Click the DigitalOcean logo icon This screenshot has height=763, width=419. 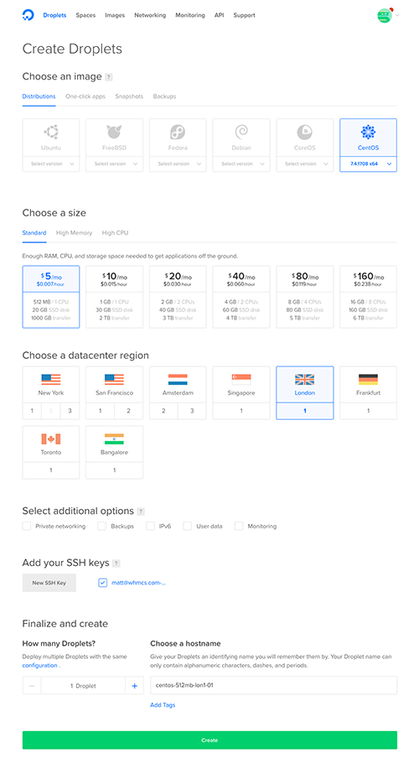pyautogui.click(x=28, y=15)
